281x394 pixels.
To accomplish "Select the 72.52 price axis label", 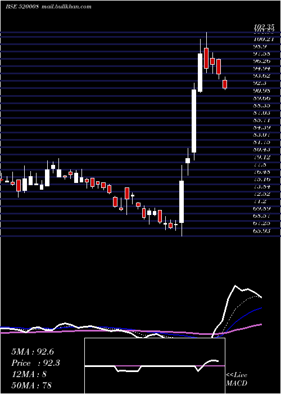I will tap(263, 194).
